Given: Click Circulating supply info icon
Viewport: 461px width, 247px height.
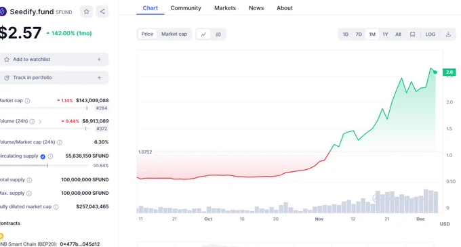Looking at the screenshot, I should [50, 156].
